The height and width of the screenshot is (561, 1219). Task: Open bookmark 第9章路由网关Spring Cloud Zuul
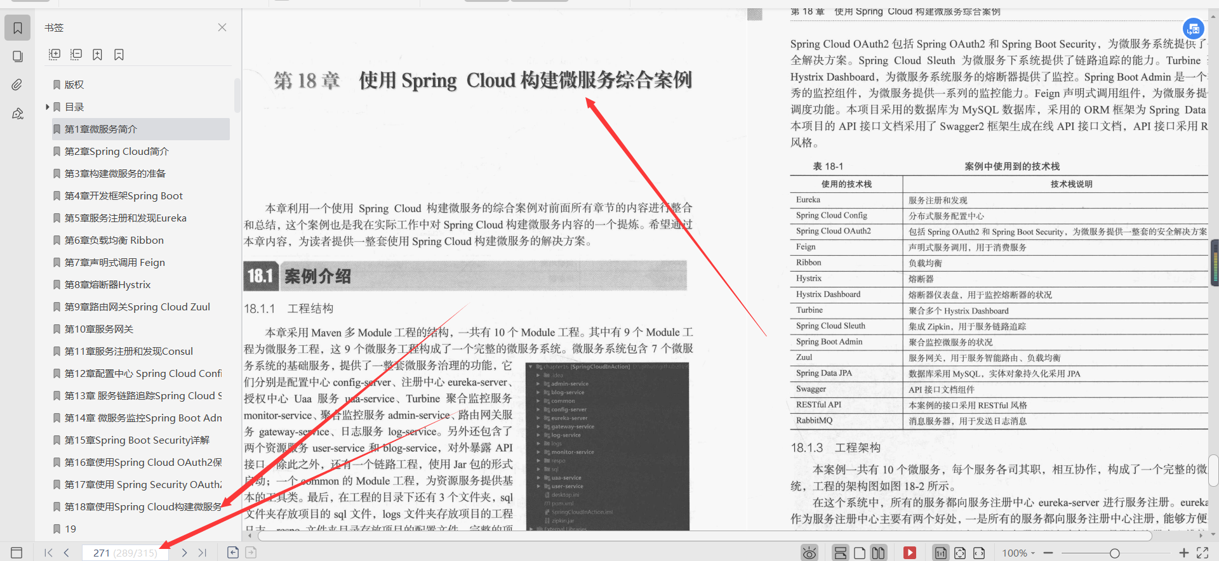coord(137,307)
